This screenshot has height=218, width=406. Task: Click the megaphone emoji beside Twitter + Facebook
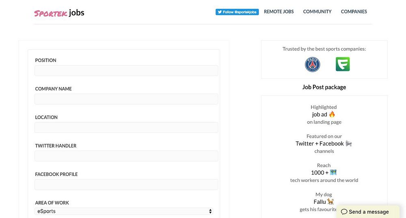(349, 143)
